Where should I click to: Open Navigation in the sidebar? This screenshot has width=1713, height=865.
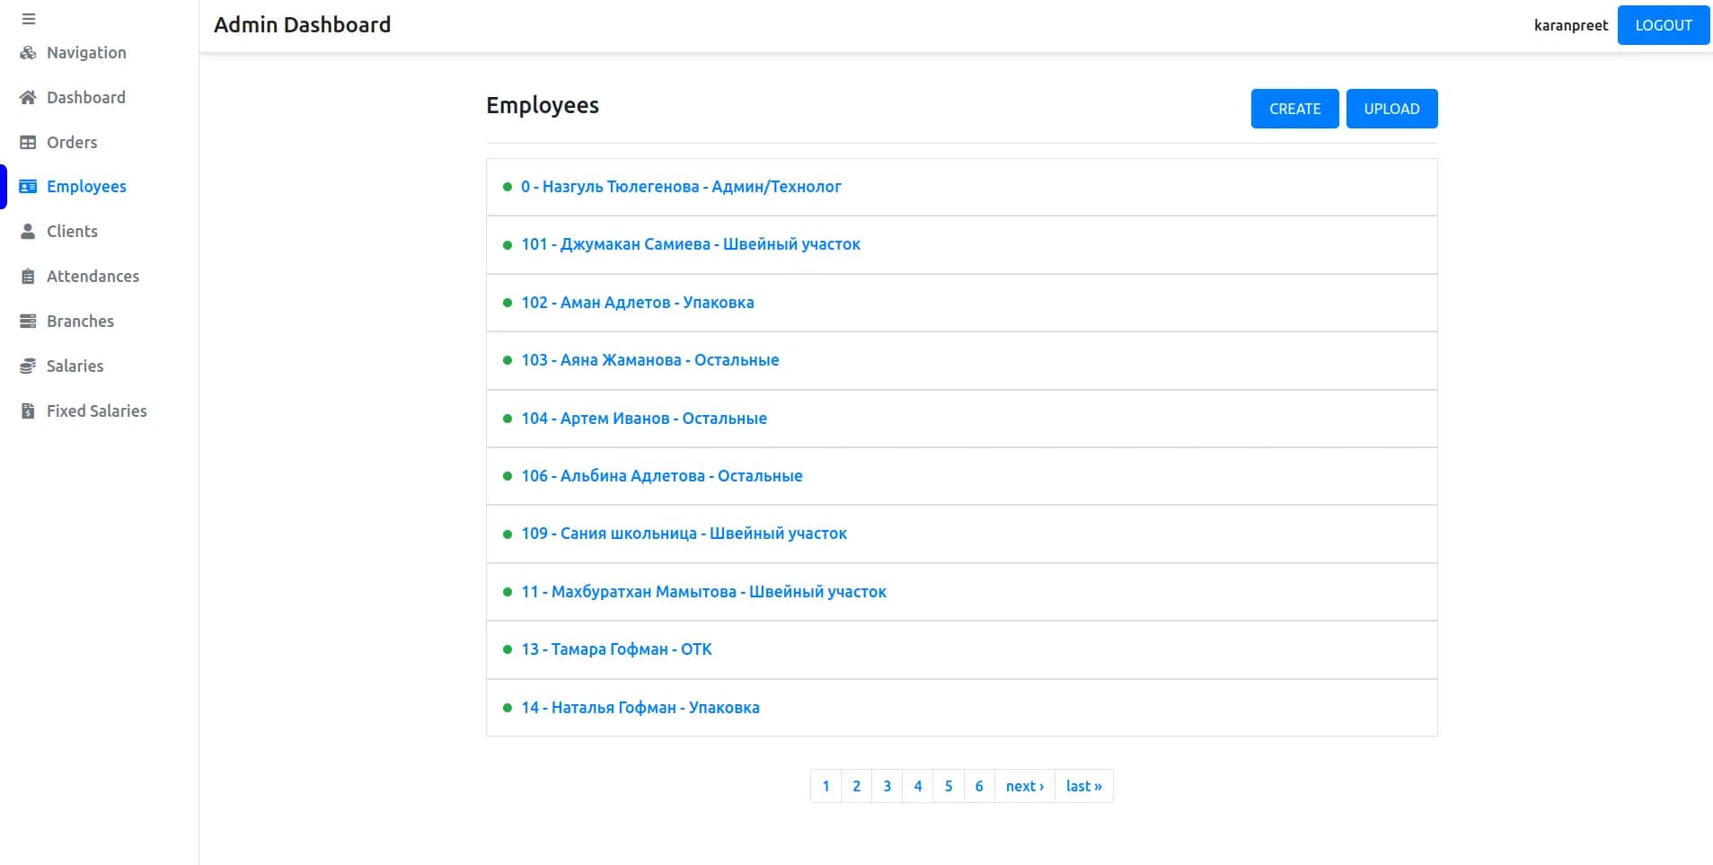86,53
